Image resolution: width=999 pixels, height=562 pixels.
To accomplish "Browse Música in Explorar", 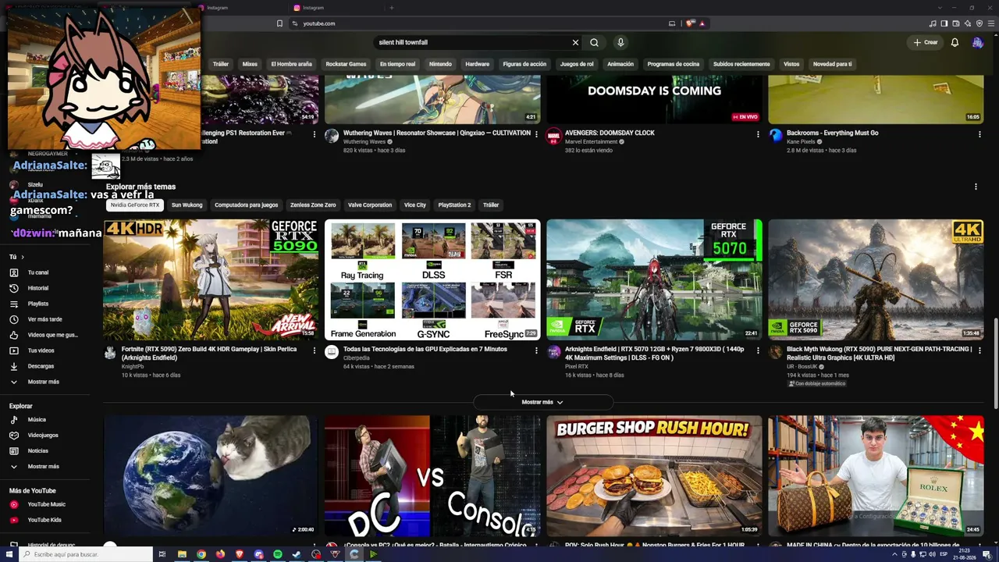I will [37, 419].
